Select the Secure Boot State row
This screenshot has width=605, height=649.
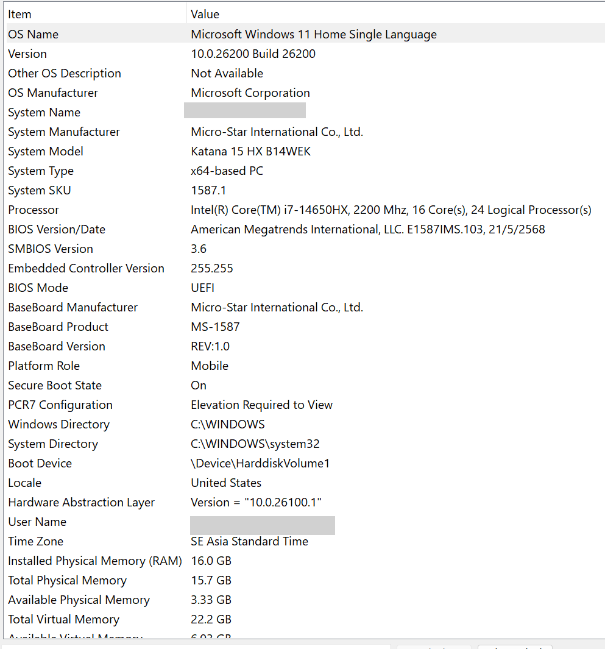coord(305,385)
